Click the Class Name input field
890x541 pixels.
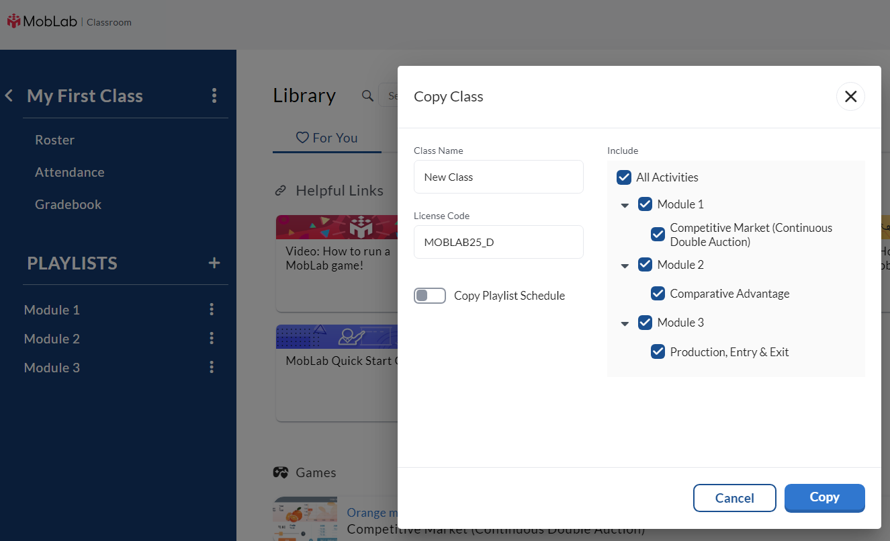(x=498, y=177)
